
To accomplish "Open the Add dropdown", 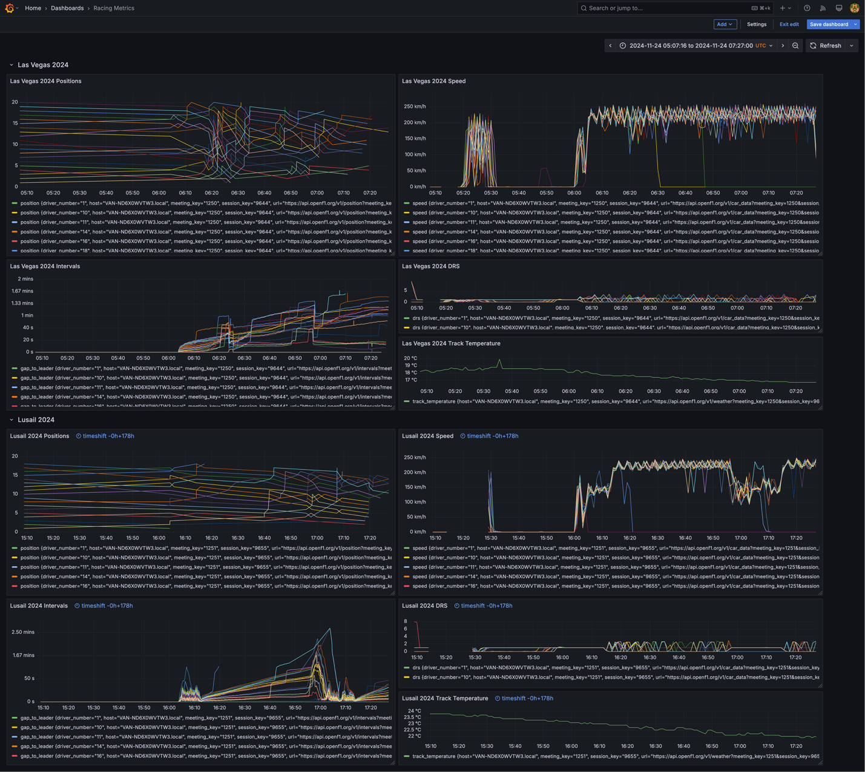I will pos(725,24).
